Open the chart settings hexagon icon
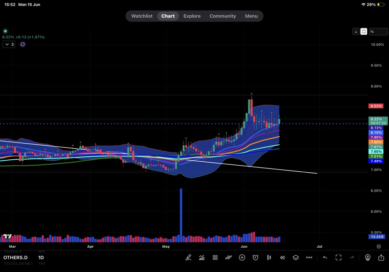 click(x=379, y=246)
